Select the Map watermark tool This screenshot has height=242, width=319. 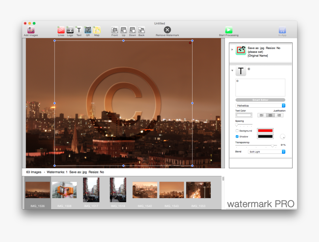[96, 30]
